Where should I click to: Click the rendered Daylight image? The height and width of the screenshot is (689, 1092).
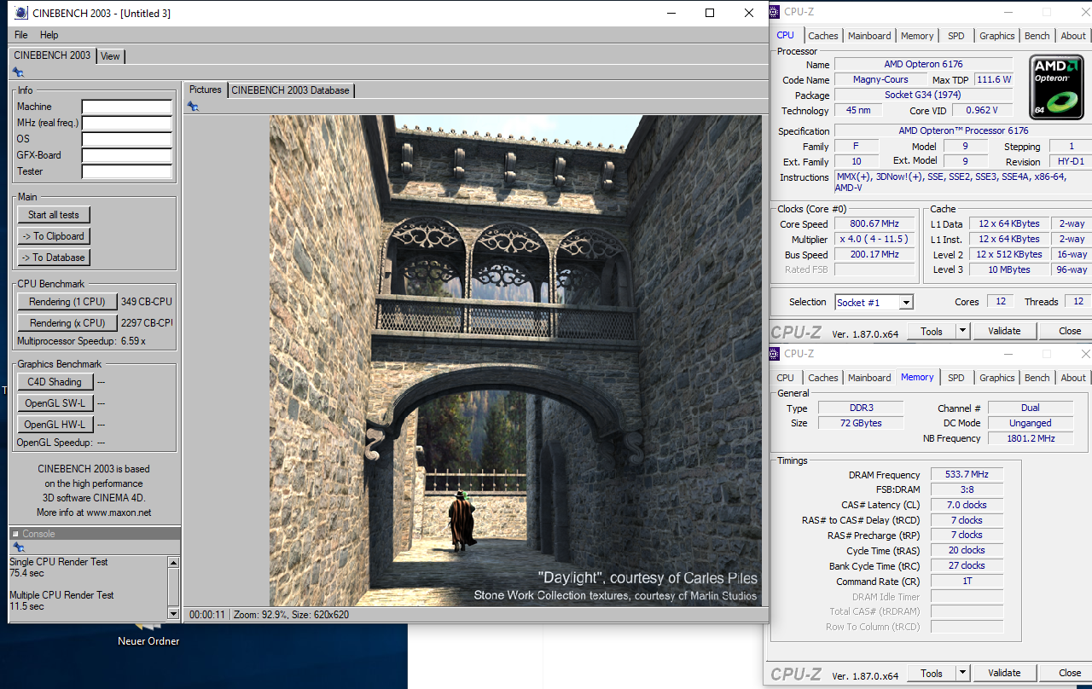tap(515, 361)
